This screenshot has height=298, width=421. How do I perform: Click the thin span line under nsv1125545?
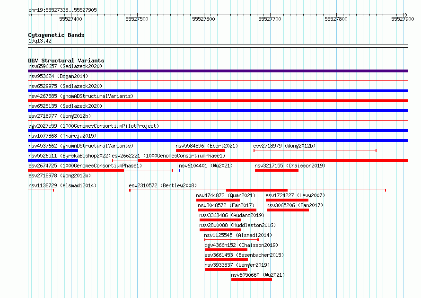(231, 239)
